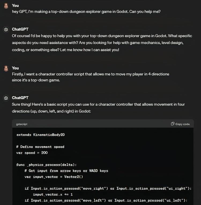
Task: Click the second 'ChatGPT' sender name
Action: pyautogui.click(x=20, y=98)
